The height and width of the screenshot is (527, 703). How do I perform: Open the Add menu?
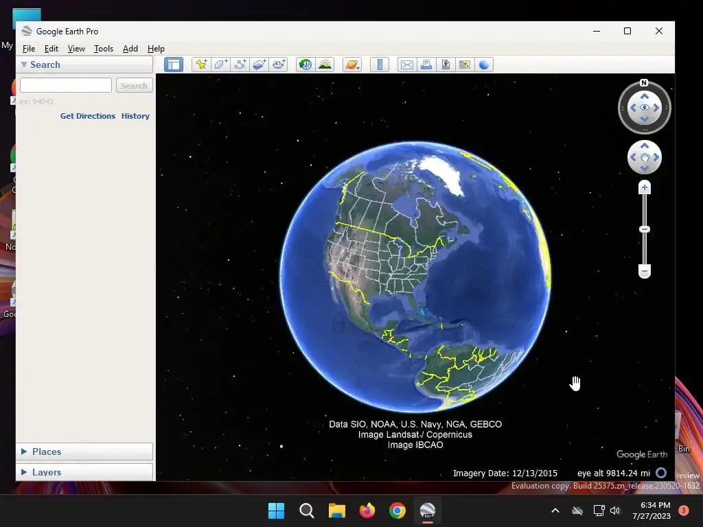[x=130, y=49]
